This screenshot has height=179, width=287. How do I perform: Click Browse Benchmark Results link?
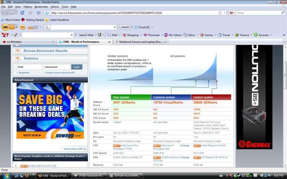pos(46,51)
